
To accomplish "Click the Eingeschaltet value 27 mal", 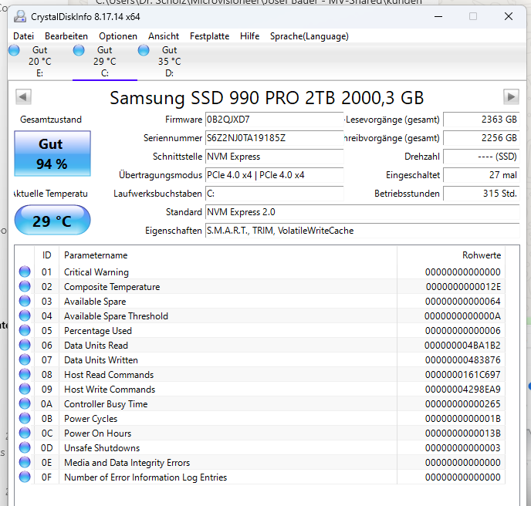I will tap(482, 175).
